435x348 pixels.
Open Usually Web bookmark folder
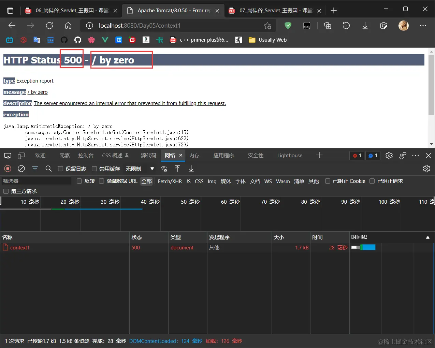point(268,40)
